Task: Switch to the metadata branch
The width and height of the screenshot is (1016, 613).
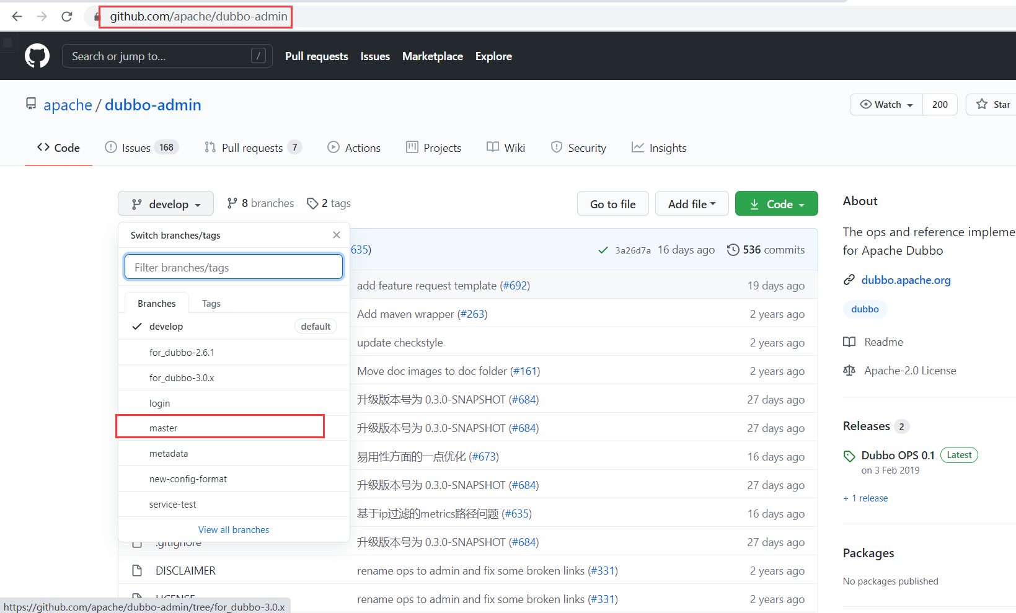Action: tap(234, 454)
